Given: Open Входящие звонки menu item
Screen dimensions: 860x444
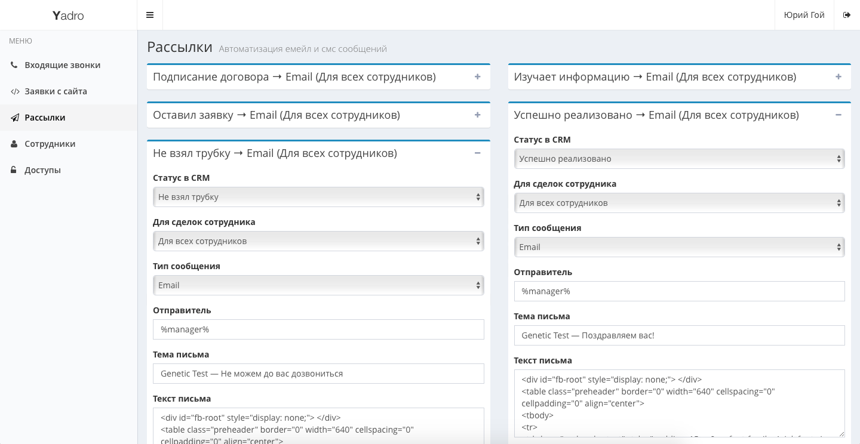Looking at the screenshot, I should (69, 65).
